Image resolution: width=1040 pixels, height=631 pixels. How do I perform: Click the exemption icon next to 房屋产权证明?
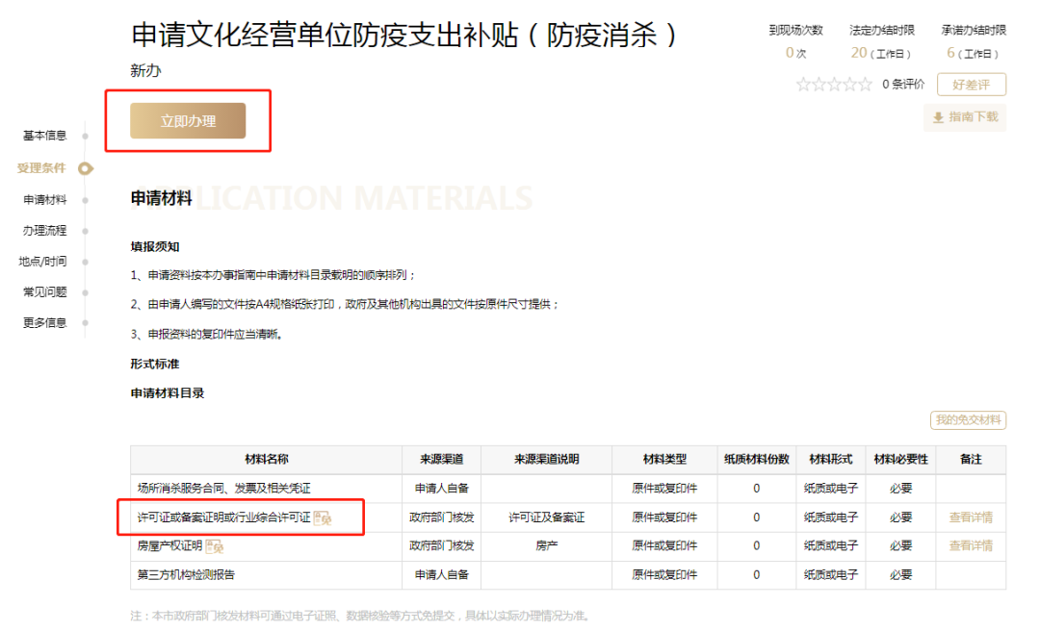point(214,546)
